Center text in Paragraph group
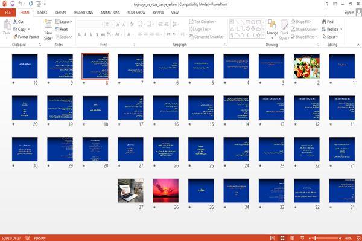362x241 pixels. 146,34
